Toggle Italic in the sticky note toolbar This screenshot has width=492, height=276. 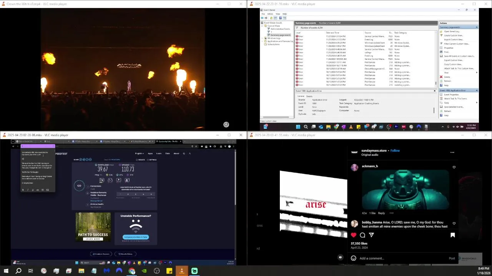28,190
